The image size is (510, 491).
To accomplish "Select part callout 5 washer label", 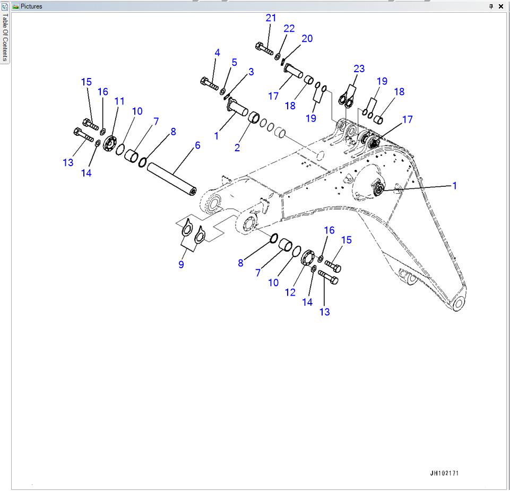I will 235,62.
